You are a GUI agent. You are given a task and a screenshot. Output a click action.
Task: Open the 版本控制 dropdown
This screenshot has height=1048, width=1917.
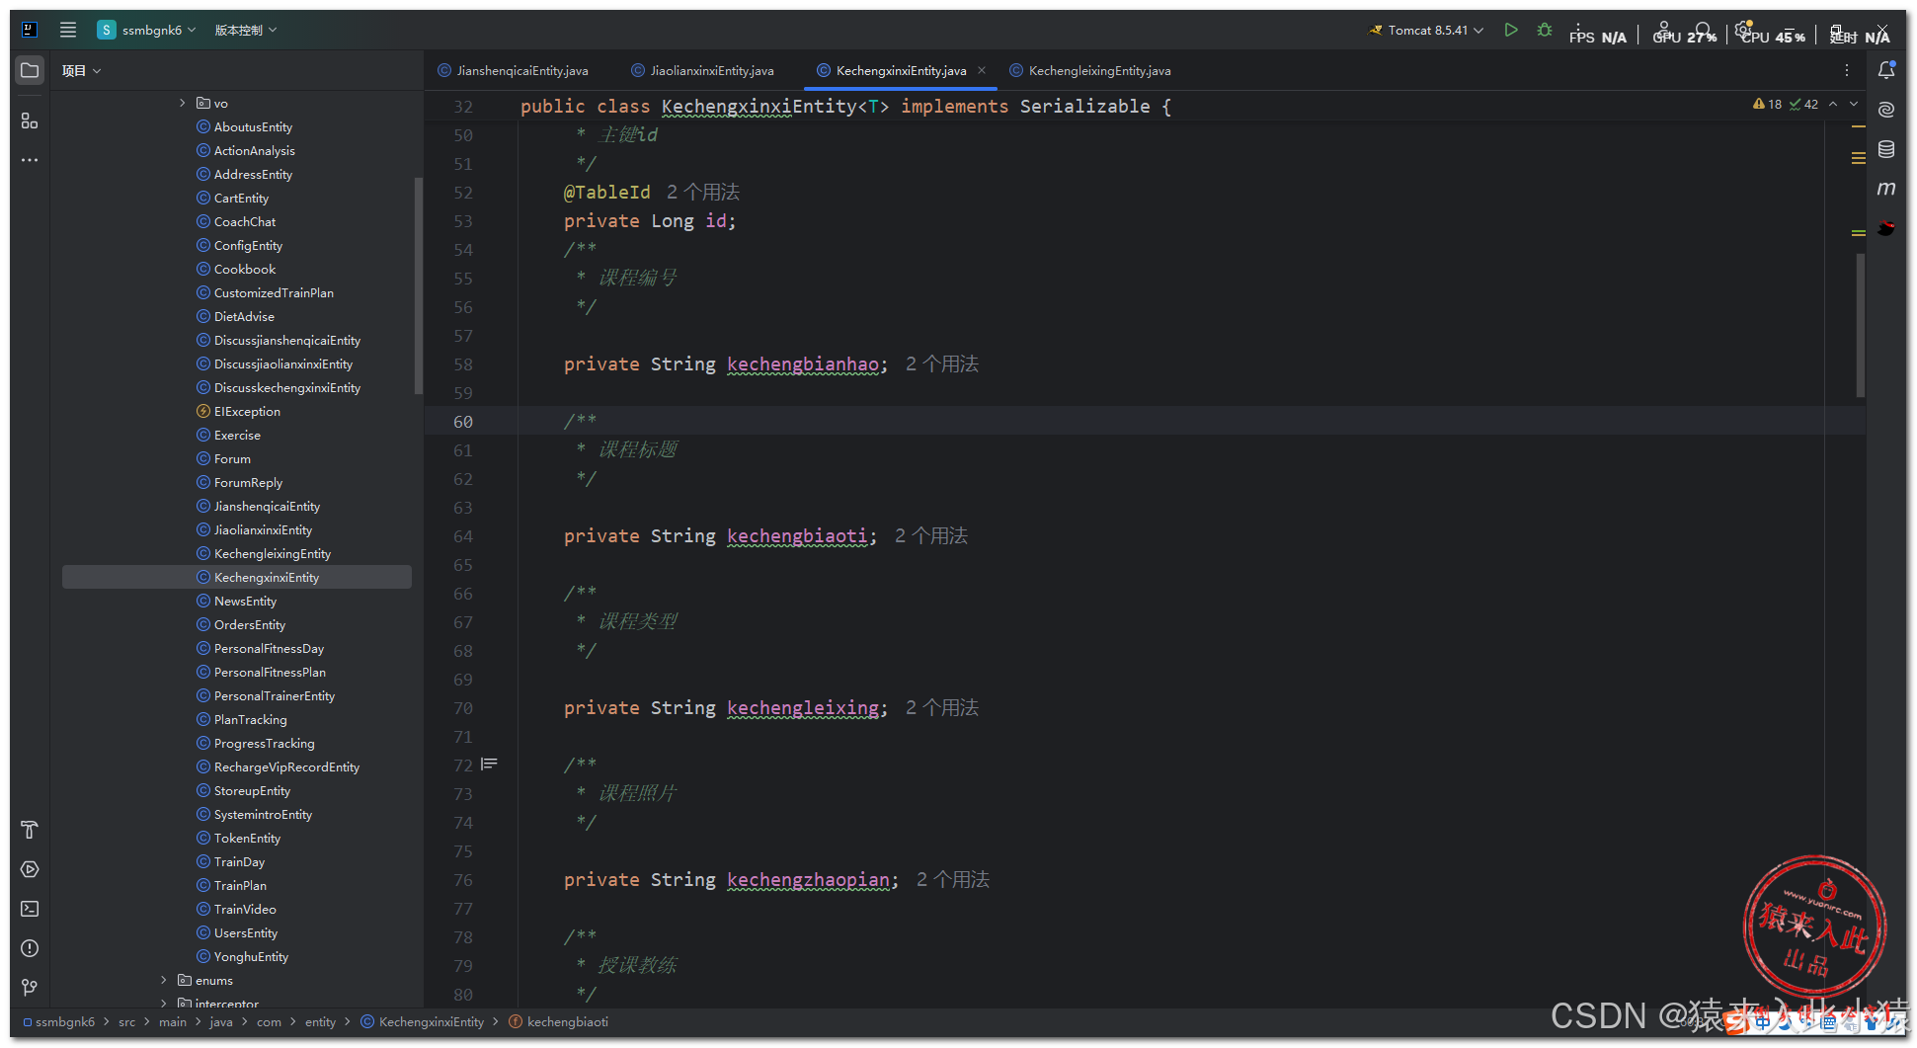(246, 30)
